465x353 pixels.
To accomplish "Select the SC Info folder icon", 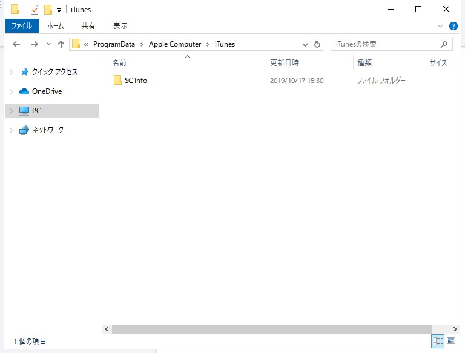I will 117,80.
